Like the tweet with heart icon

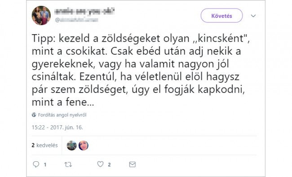click(100, 164)
